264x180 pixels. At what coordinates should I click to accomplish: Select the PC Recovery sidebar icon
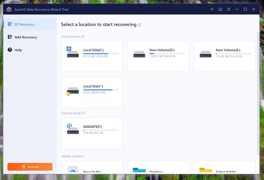tap(10, 24)
